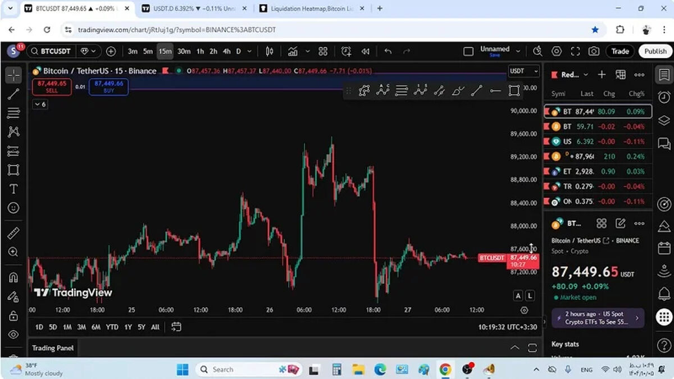Toggle stay in drawing mode
The height and width of the screenshot is (379, 674).
(x=13, y=297)
